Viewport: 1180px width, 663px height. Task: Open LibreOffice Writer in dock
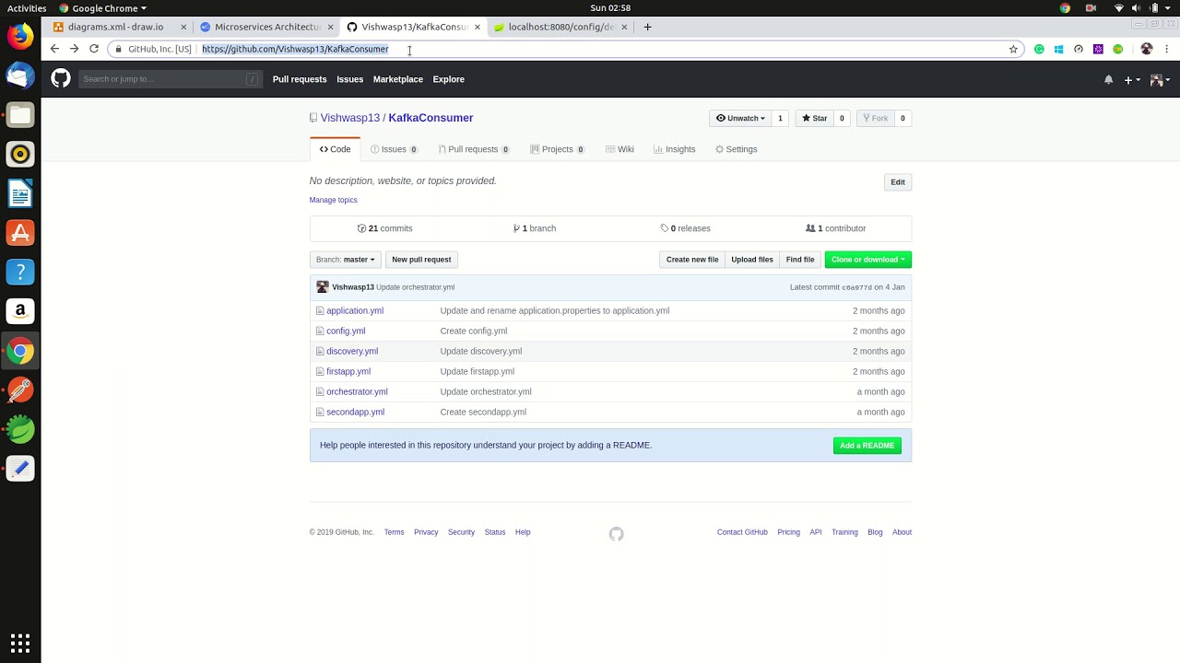20,194
